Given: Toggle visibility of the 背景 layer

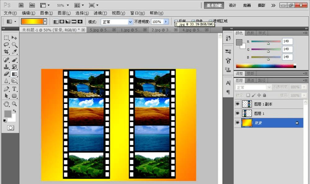Looking at the screenshot, I should [237, 123].
